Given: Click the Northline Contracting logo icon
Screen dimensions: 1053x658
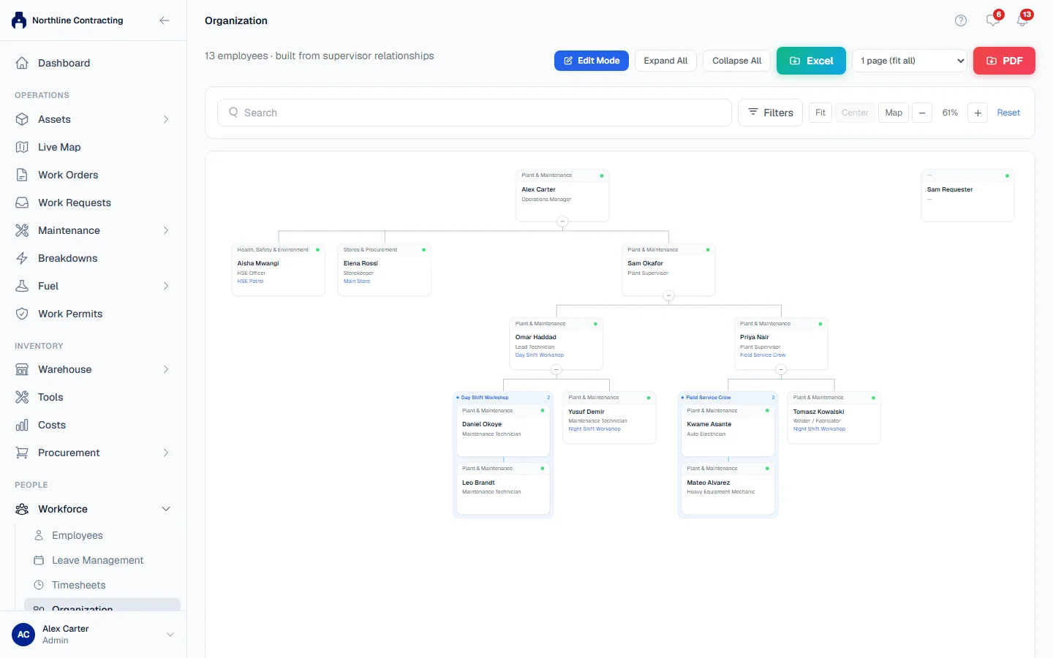Looking at the screenshot, I should [19, 20].
